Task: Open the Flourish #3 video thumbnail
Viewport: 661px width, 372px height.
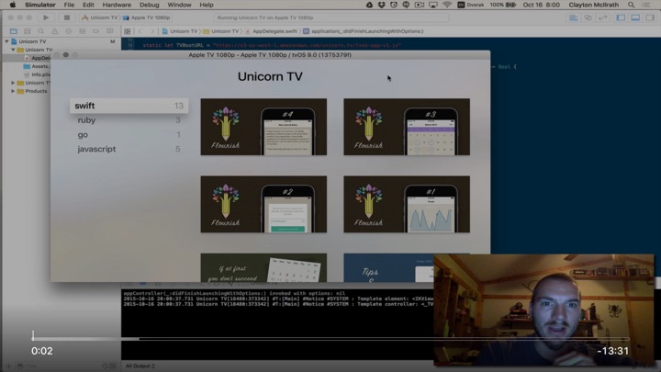Action: click(407, 127)
